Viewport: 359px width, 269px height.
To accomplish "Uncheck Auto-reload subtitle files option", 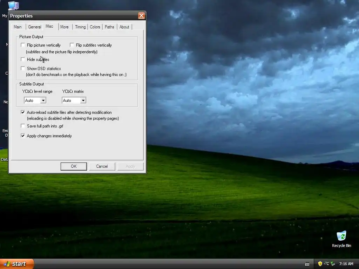I will click(x=23, y=112).
